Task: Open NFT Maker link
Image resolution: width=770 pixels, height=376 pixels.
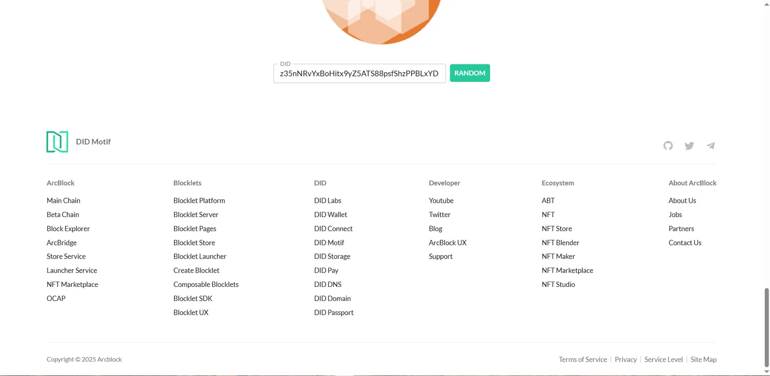Action: coord(558,257)
